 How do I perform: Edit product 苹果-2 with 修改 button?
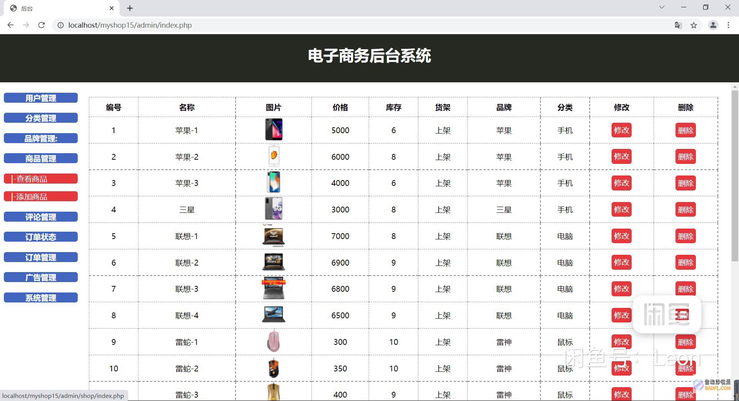(x=621, y=156)
